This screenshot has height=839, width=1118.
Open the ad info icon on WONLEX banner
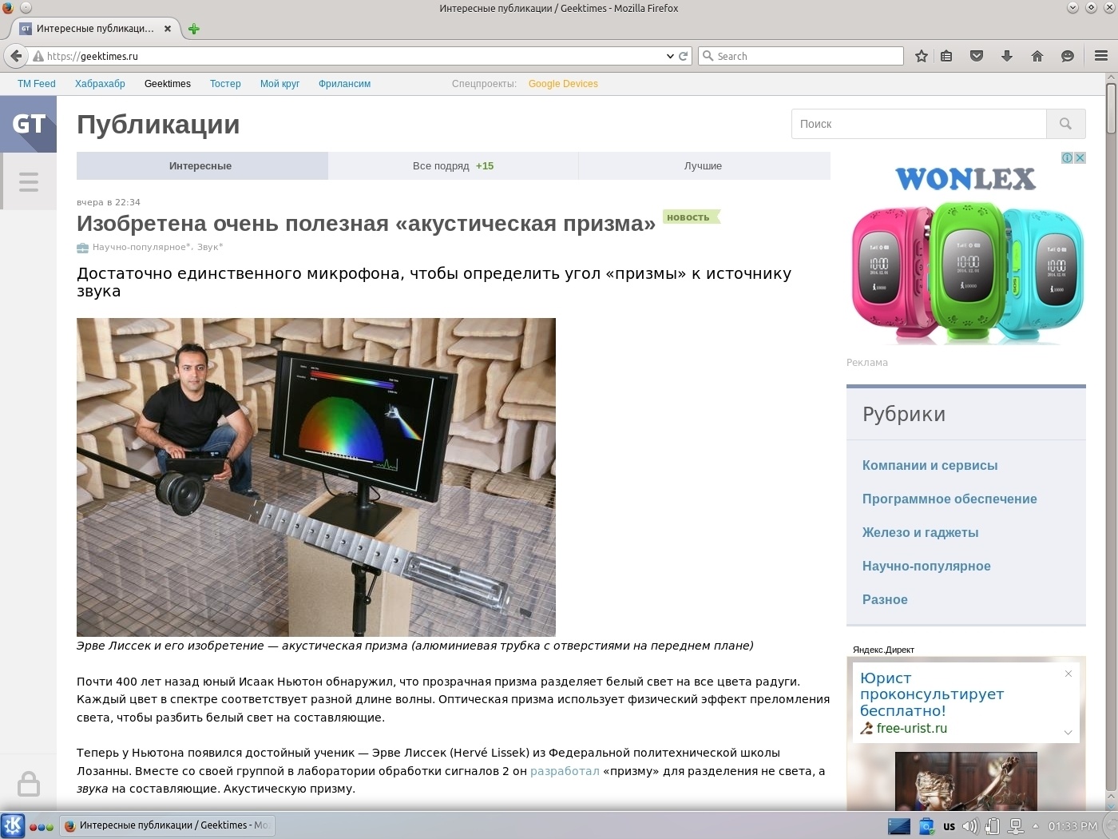(x=1067, y=158)
